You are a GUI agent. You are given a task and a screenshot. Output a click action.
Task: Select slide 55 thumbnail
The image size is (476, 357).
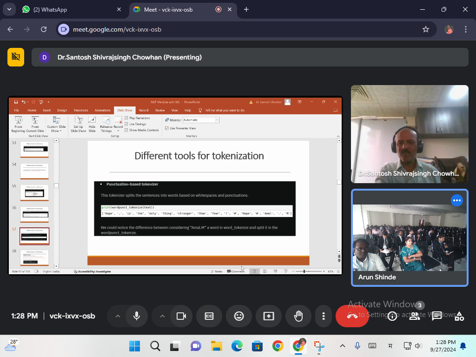pyautogui.click(x=34, y=192)
